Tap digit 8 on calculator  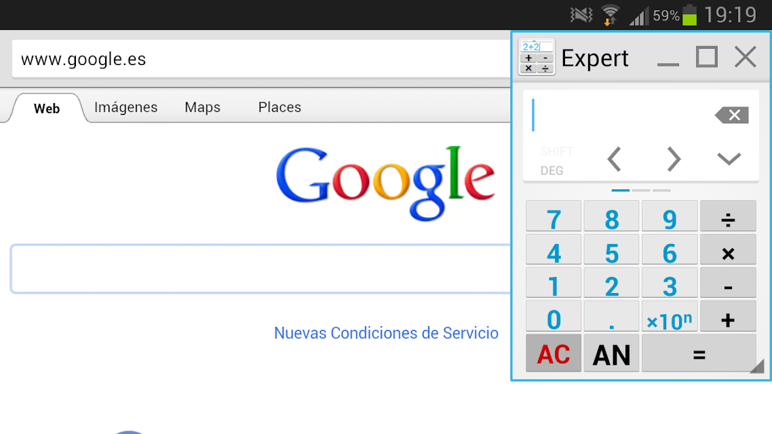[x=611, y=216]
